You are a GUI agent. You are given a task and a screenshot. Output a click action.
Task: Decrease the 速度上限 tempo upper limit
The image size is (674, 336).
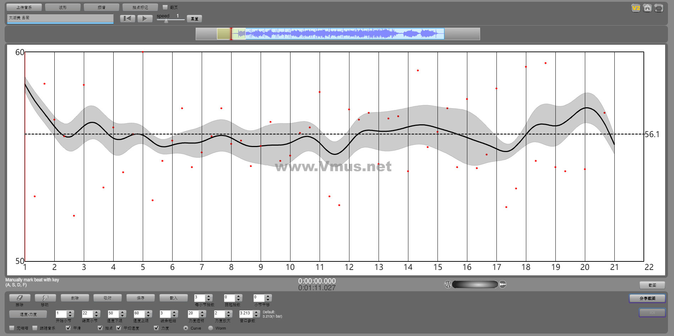(149, 316)
